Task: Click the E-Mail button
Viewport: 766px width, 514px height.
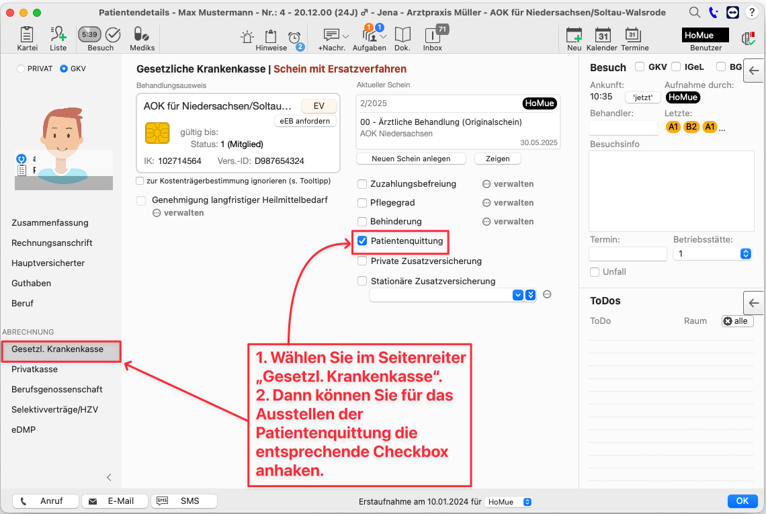Action: (x=114, y=501)
